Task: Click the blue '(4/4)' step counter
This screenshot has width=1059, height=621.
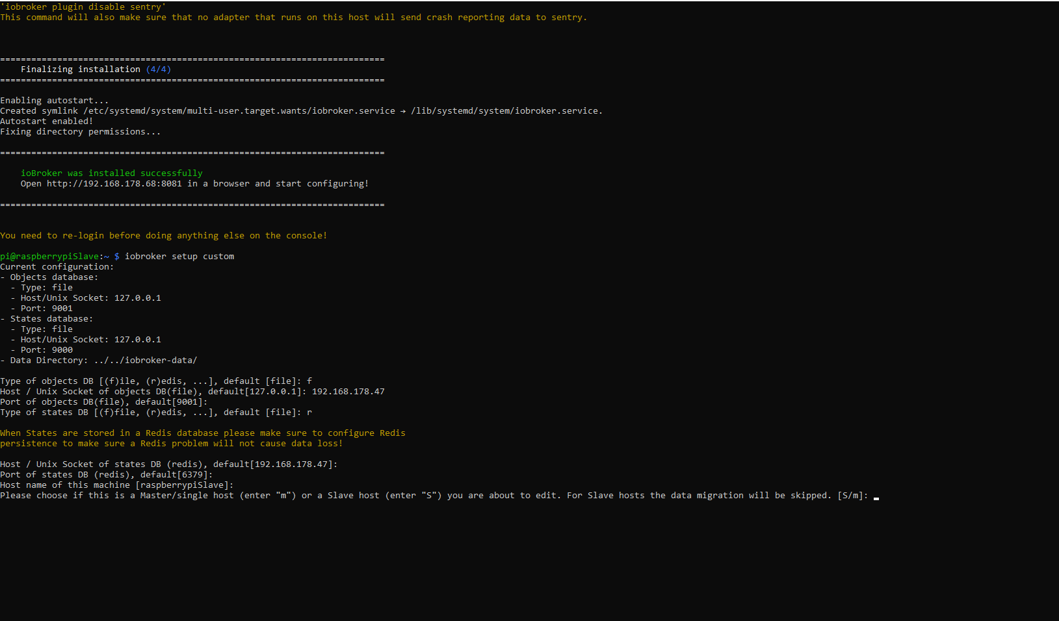Action: pos(159,70)
